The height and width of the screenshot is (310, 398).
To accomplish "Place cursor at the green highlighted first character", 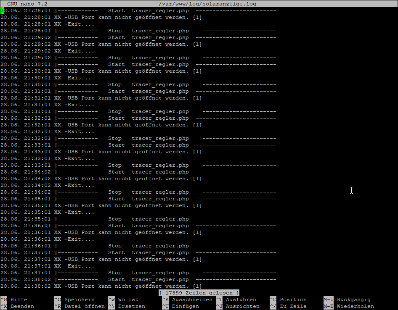I will (2, 11).
